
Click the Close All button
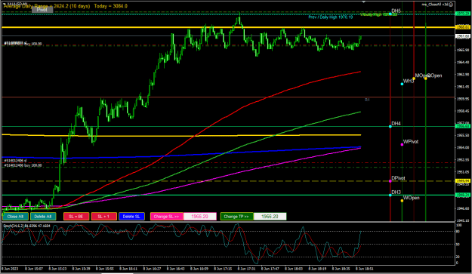(15, 216)
